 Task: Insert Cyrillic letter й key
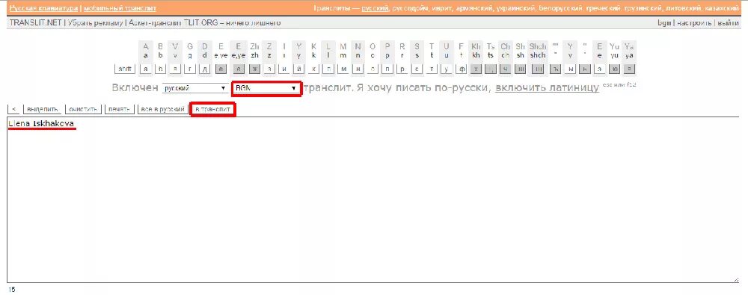[299, 69]
